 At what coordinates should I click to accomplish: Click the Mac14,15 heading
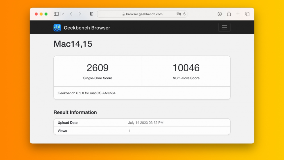pyautogui.click(x=73, y=44)
